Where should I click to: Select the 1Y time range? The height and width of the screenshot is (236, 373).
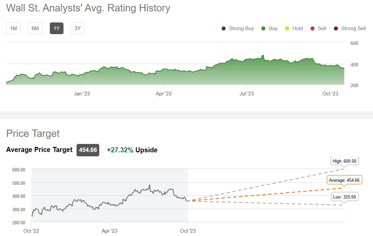point(56,28)
